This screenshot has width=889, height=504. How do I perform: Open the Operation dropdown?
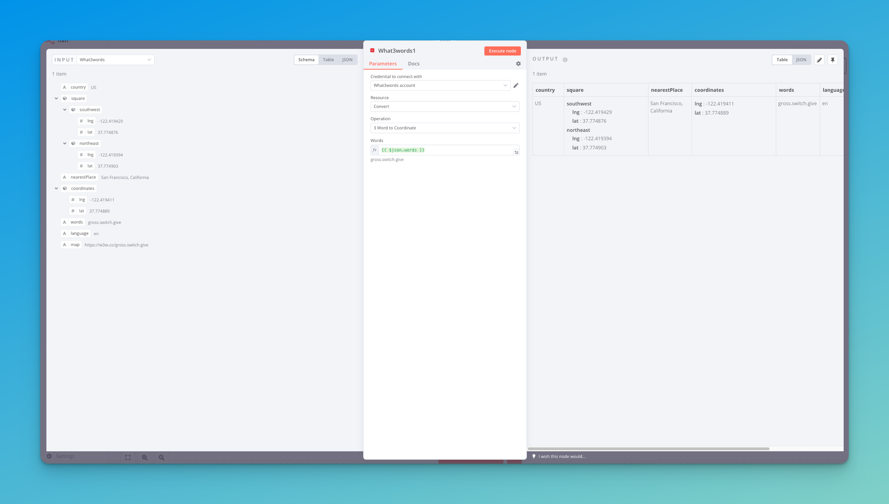[x=444, y=128]
